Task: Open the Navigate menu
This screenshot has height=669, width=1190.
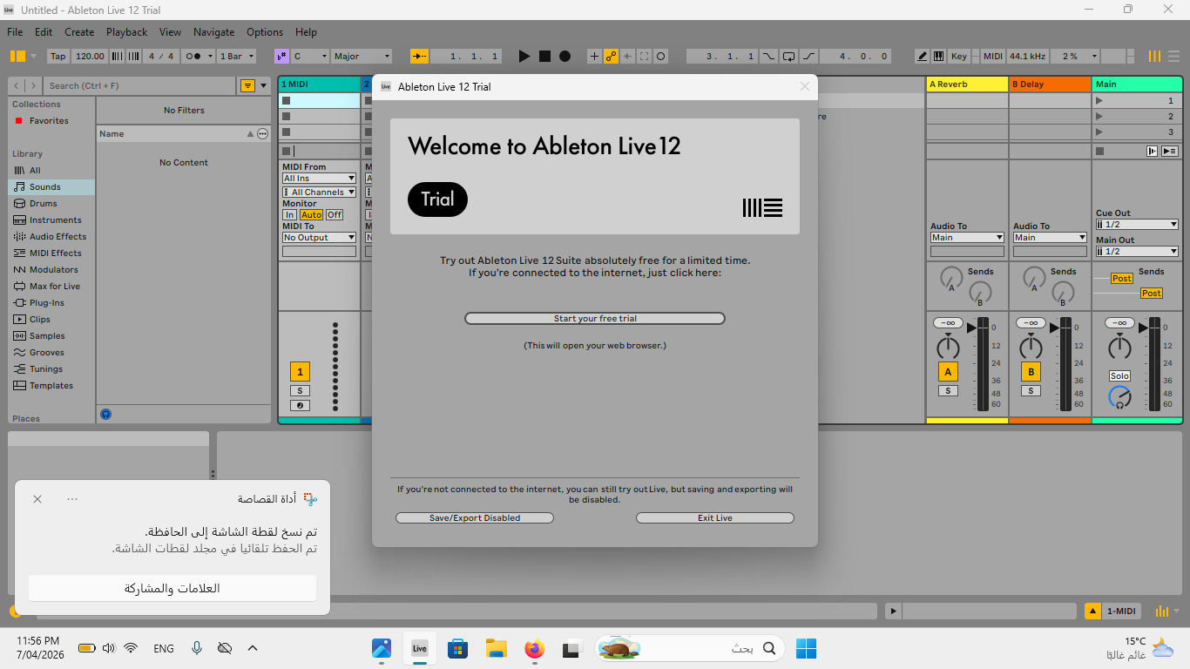Action: tap(213, 32)
